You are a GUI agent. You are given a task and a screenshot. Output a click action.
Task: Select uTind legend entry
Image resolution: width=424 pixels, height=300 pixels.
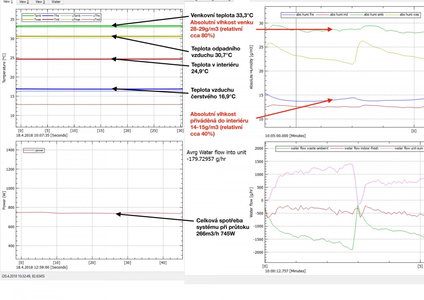pyautogui.click(x=96, y=19)
